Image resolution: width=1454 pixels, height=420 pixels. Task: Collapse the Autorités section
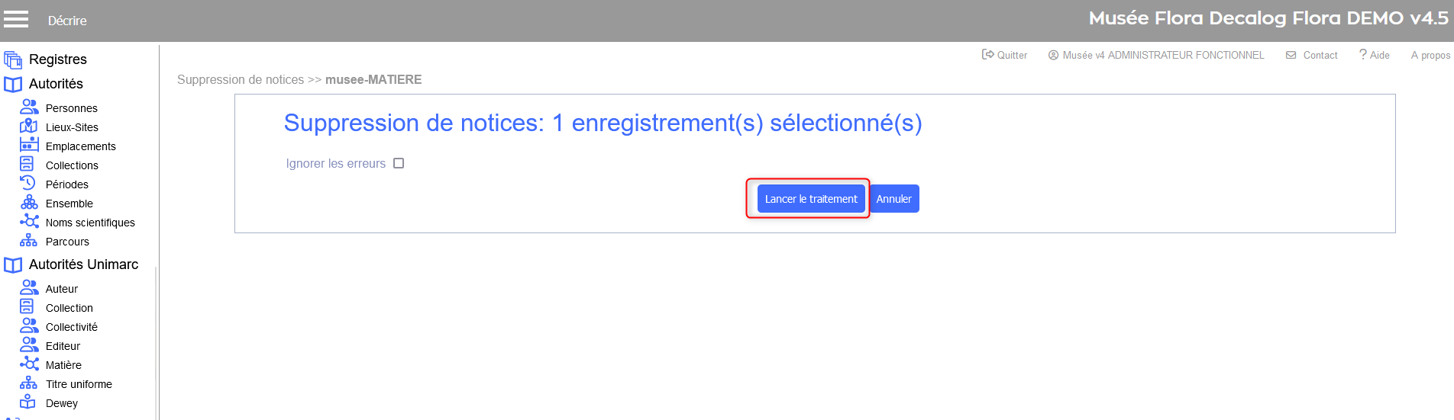pos(55,84)
